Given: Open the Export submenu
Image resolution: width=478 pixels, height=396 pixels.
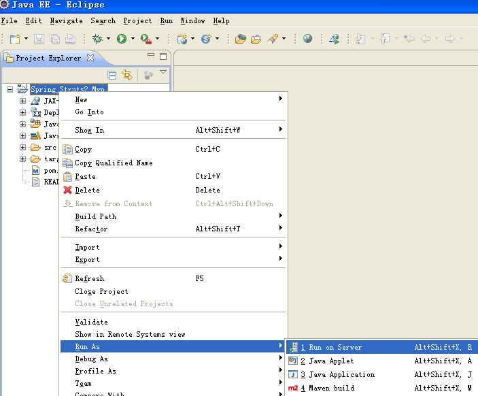Looking at the screenshot, I should coord(173,260).
